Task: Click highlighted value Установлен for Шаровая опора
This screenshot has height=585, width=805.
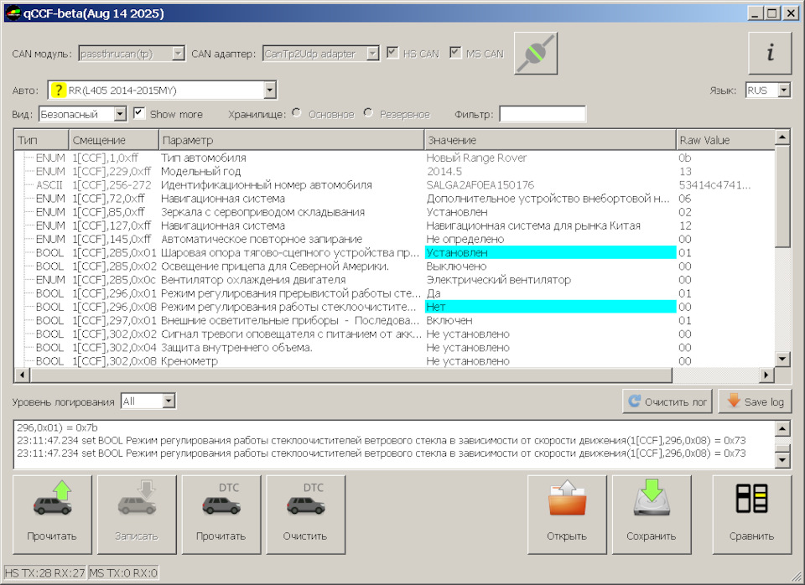Action: pyautogui.click(x=550, y=252)
